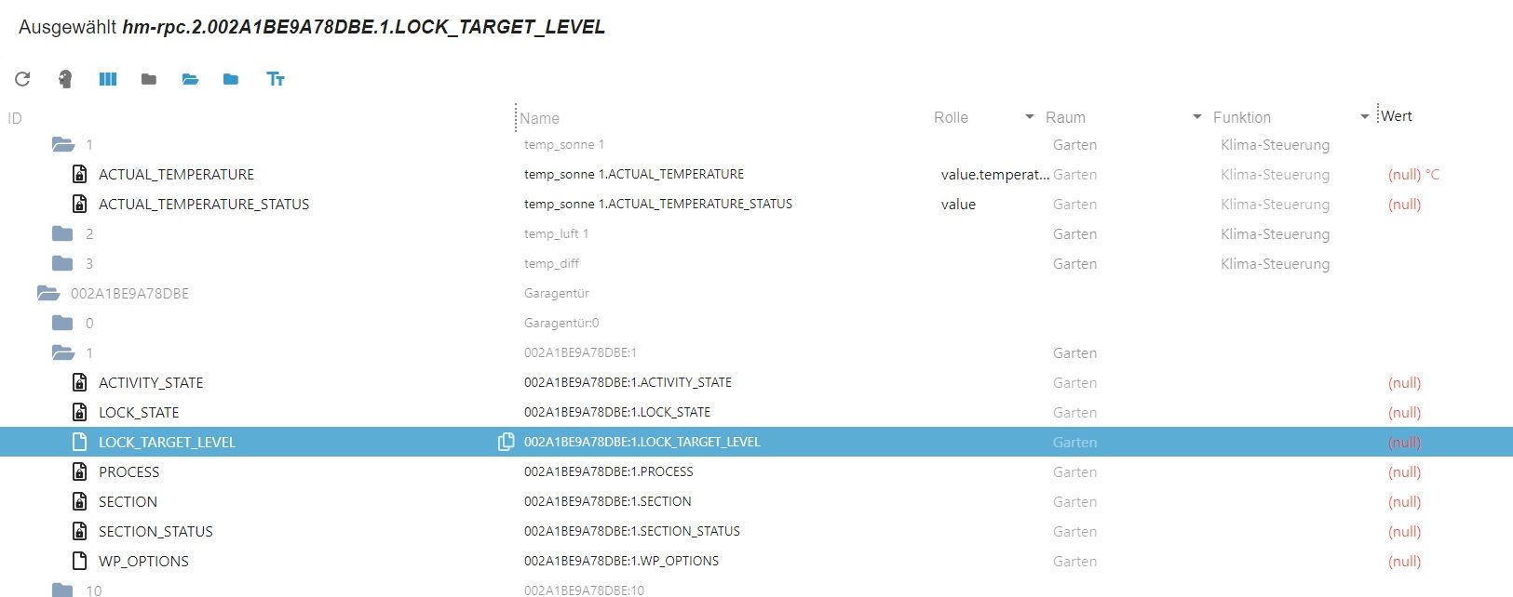Screen dimensions: 1513x597
Task: Click (null) value of ACTIVITY_STATE
Action: pyautogui.click(x=1404, y=382)
